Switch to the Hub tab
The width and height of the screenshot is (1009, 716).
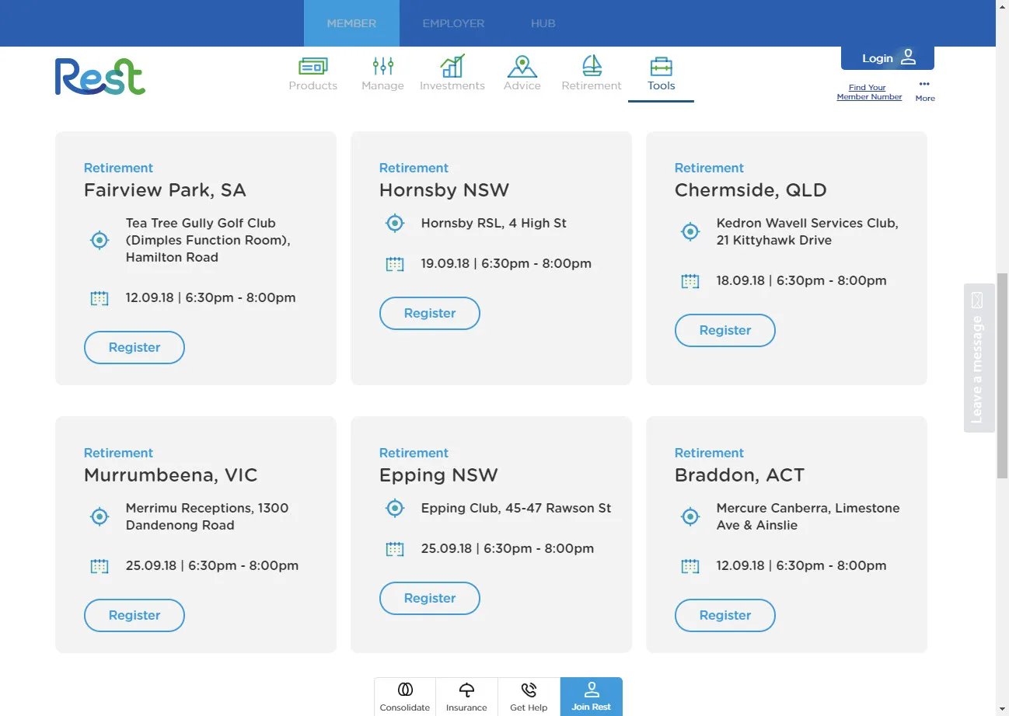tap(543, 23)
